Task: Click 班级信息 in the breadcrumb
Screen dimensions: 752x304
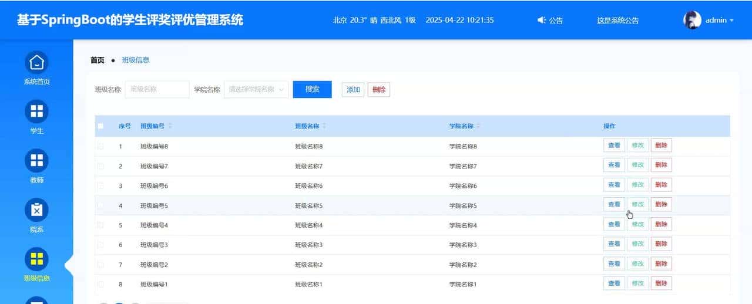Action: coord(136,60)
